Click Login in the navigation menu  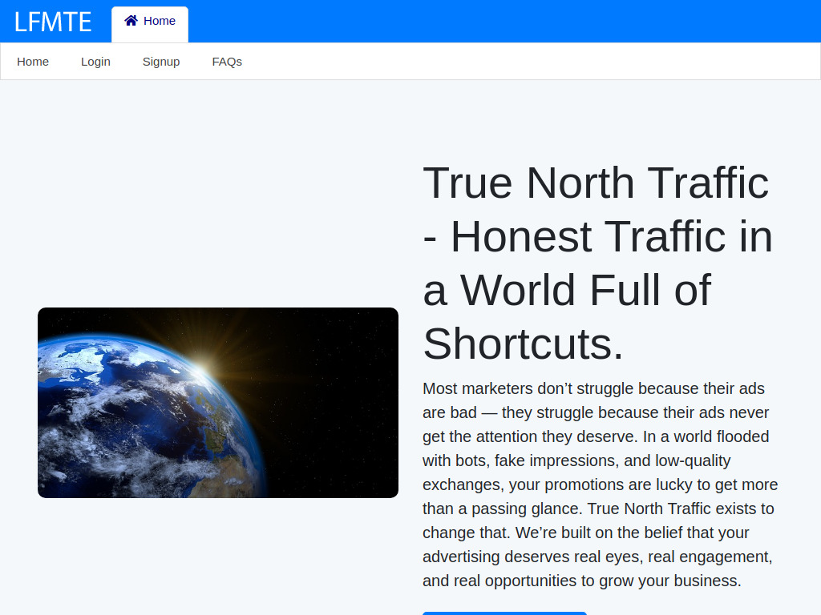[x=95, y=61]
